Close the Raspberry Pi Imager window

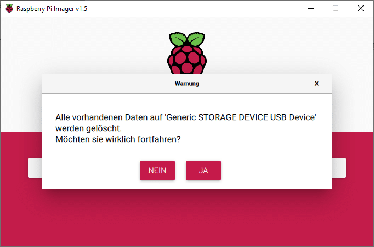coord(360,8)
